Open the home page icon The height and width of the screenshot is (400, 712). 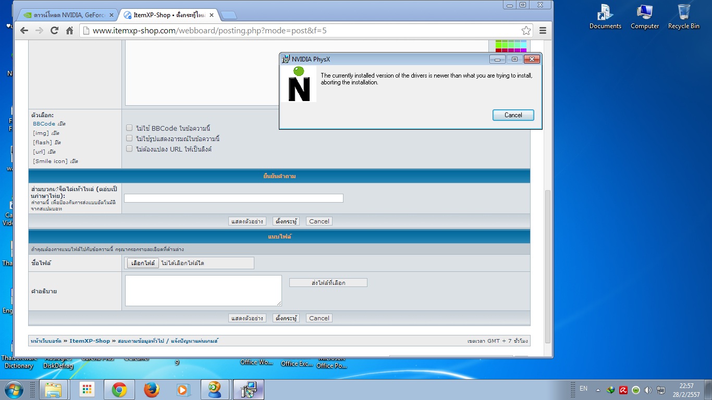coord(69,31)
